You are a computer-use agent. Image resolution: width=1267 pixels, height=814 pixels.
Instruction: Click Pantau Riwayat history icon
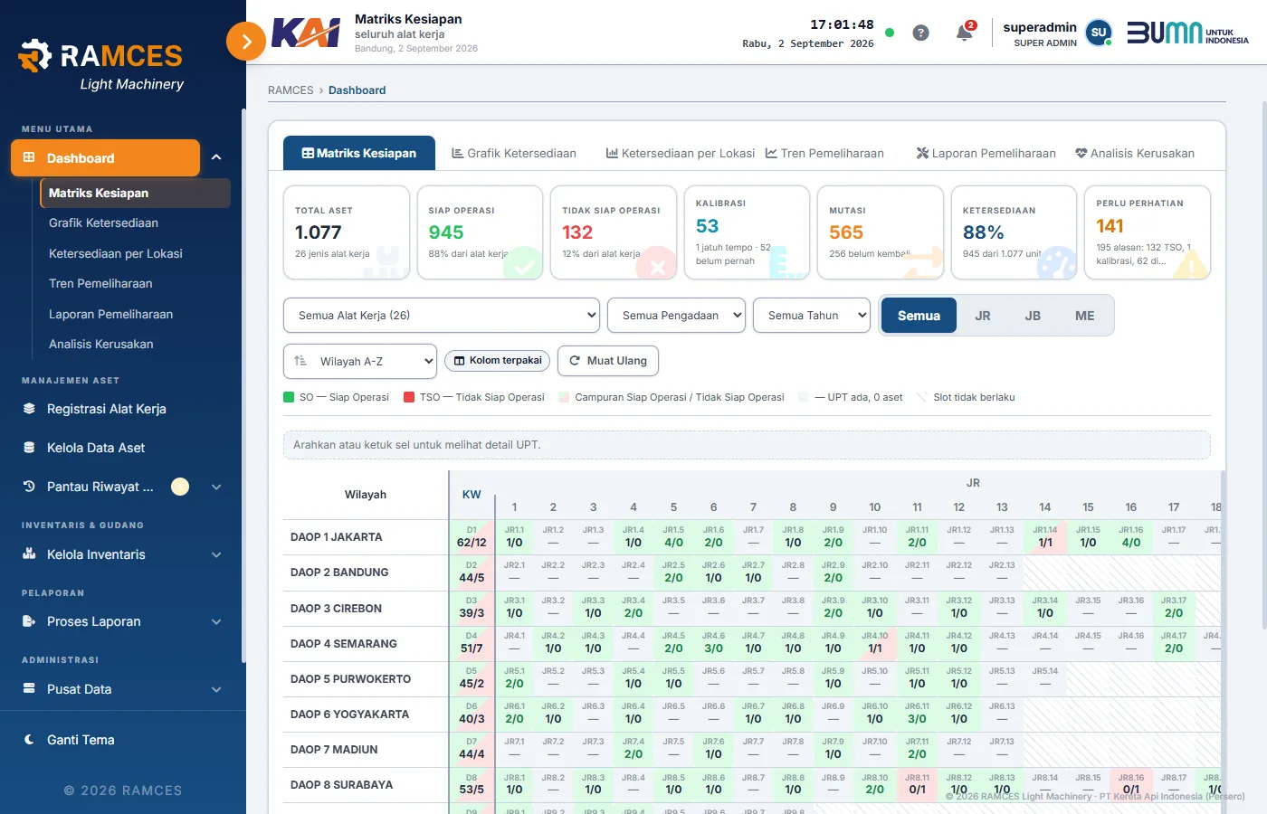[29, 487]
